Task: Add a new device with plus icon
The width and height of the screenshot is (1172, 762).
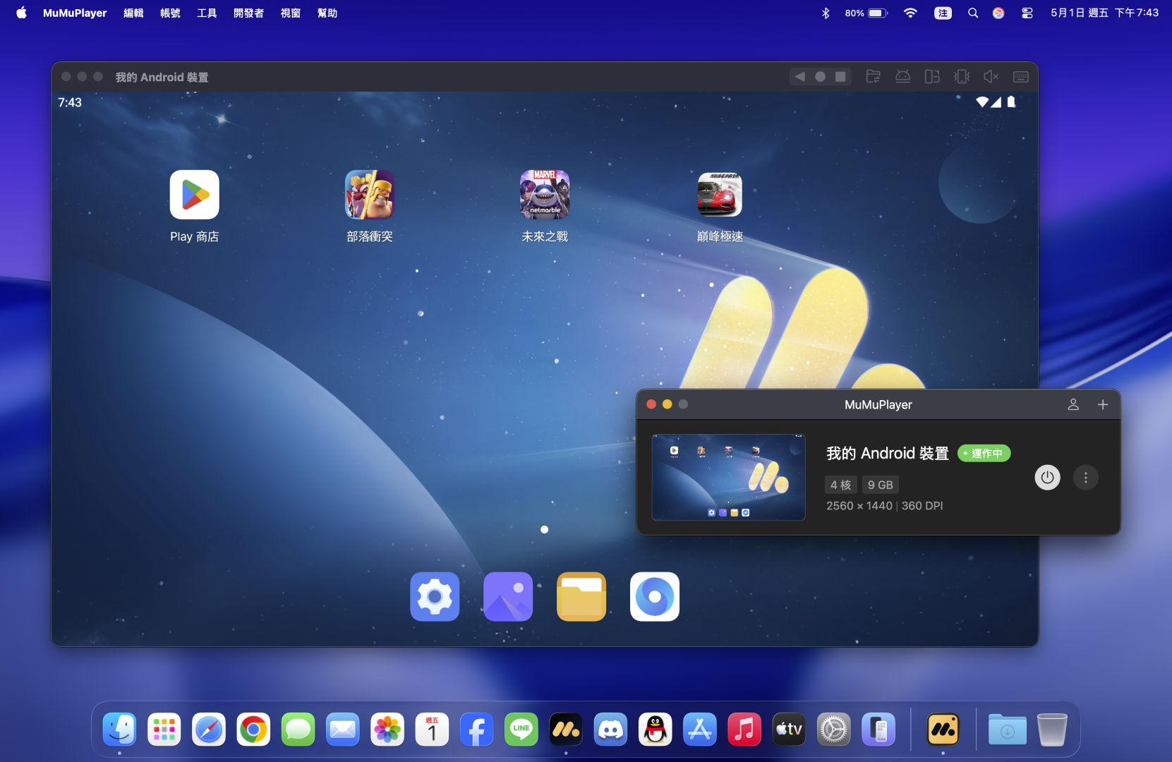Action: pos(1103,404)
